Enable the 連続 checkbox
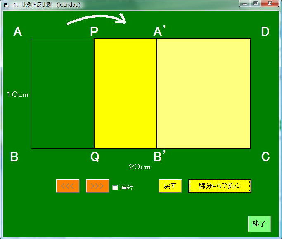282x239 pixels. click(115, 187)
